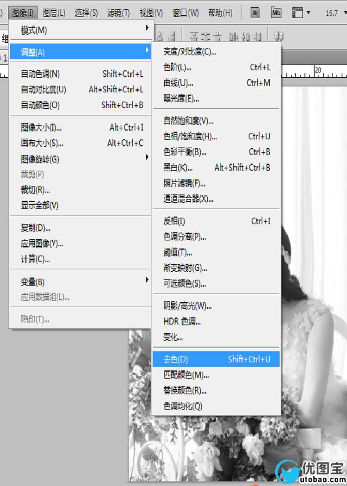Open 色调分离(P)... adjustment
Viewport: 347px width, 486px height.
(x=216, y=237)
